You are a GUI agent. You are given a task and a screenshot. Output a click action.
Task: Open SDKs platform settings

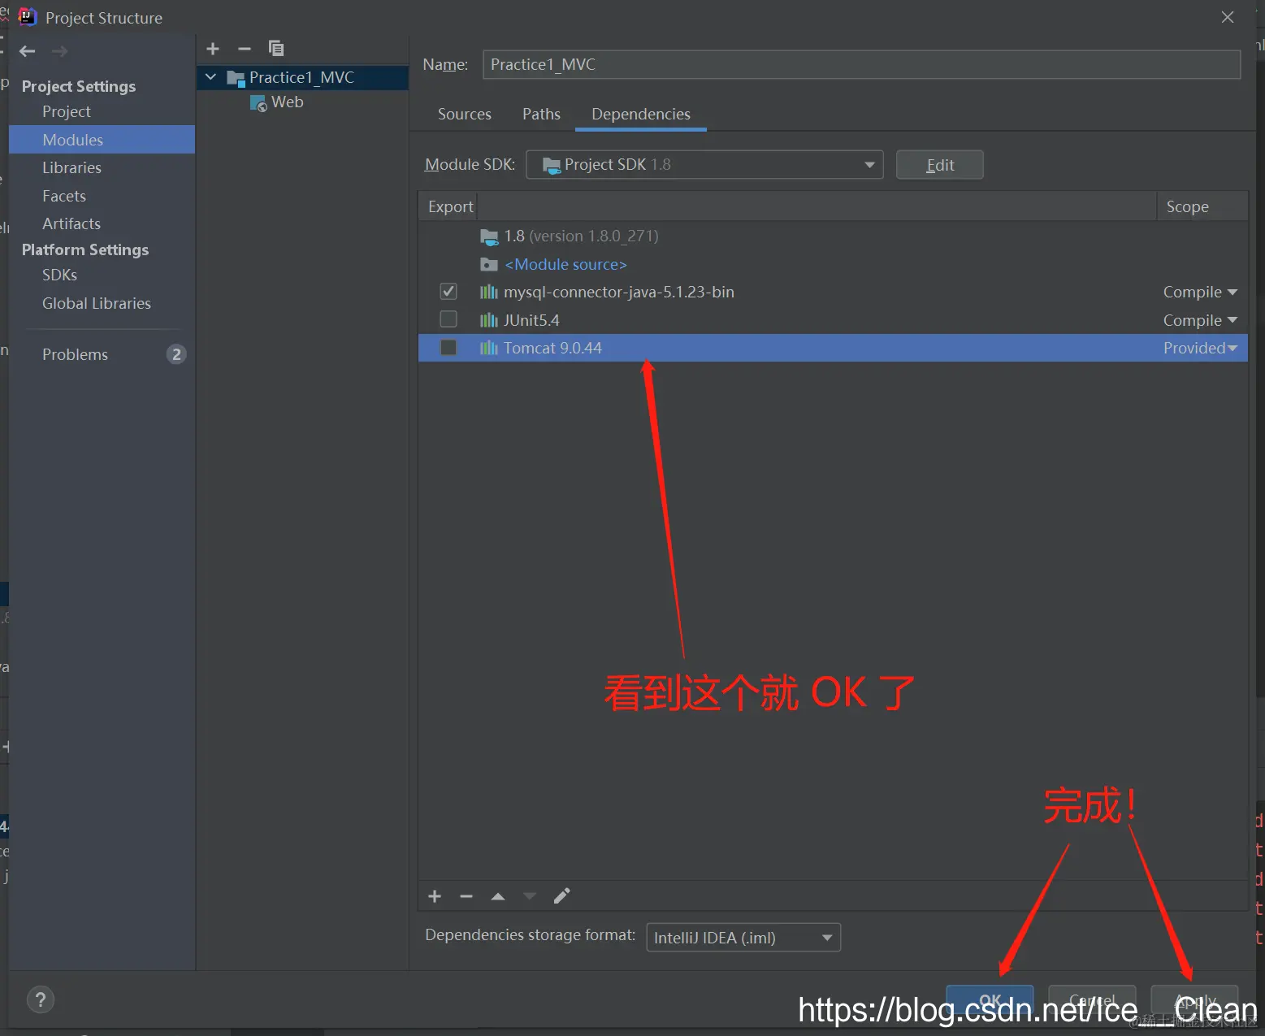59,275
